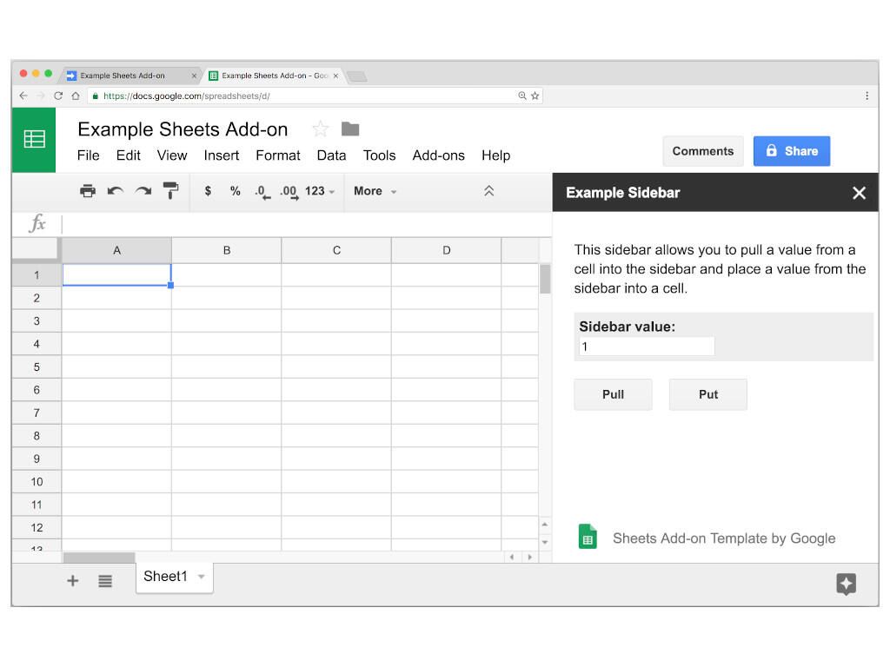Click the Print icon in the toolbar
Viewport: 890px width, 667px height.
pyautogui.click(x=88, y=191)
